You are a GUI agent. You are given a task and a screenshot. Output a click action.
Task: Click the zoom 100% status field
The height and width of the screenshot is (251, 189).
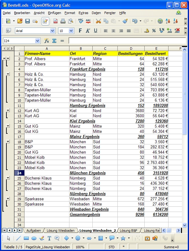(x=80, y=247)
